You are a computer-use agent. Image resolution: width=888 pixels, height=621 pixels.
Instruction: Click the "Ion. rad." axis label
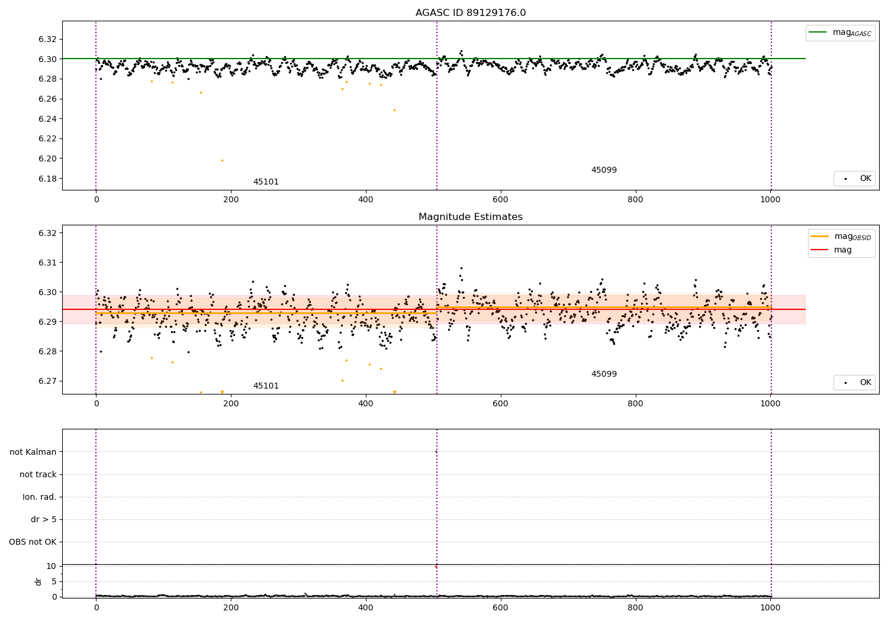click(40, 497)
